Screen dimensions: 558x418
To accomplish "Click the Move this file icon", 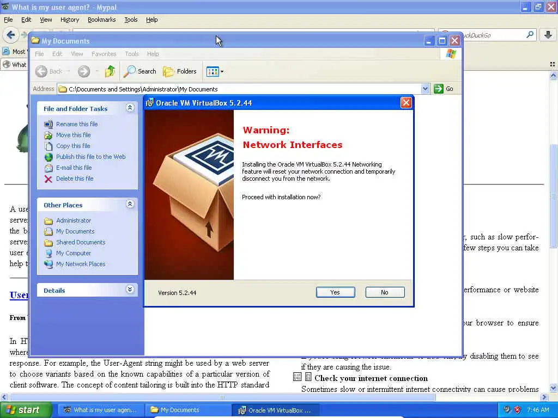I will click(48, 135).
